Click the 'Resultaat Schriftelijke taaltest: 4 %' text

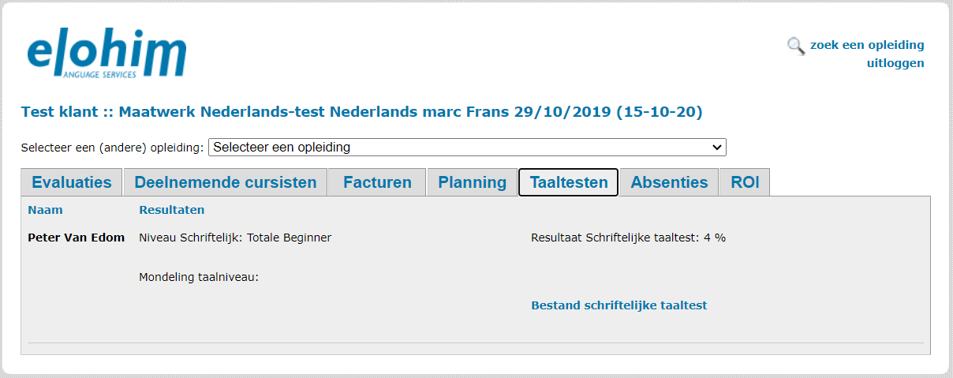click(629, 238)
